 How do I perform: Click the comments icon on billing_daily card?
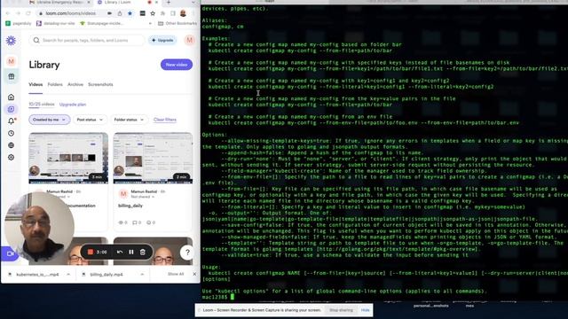click(134, 222)
